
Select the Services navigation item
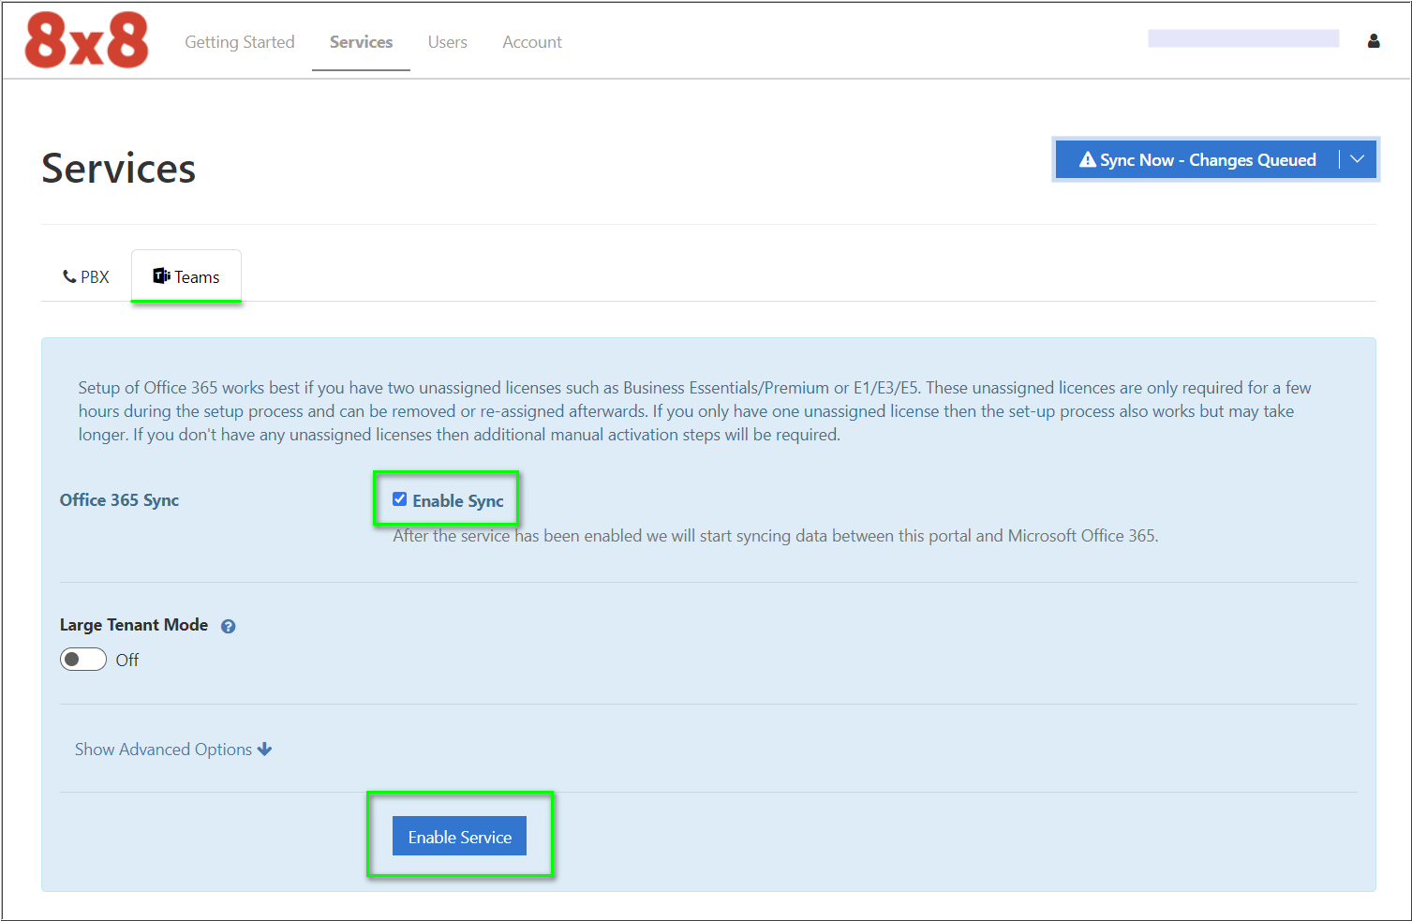(x=361, y=42)
